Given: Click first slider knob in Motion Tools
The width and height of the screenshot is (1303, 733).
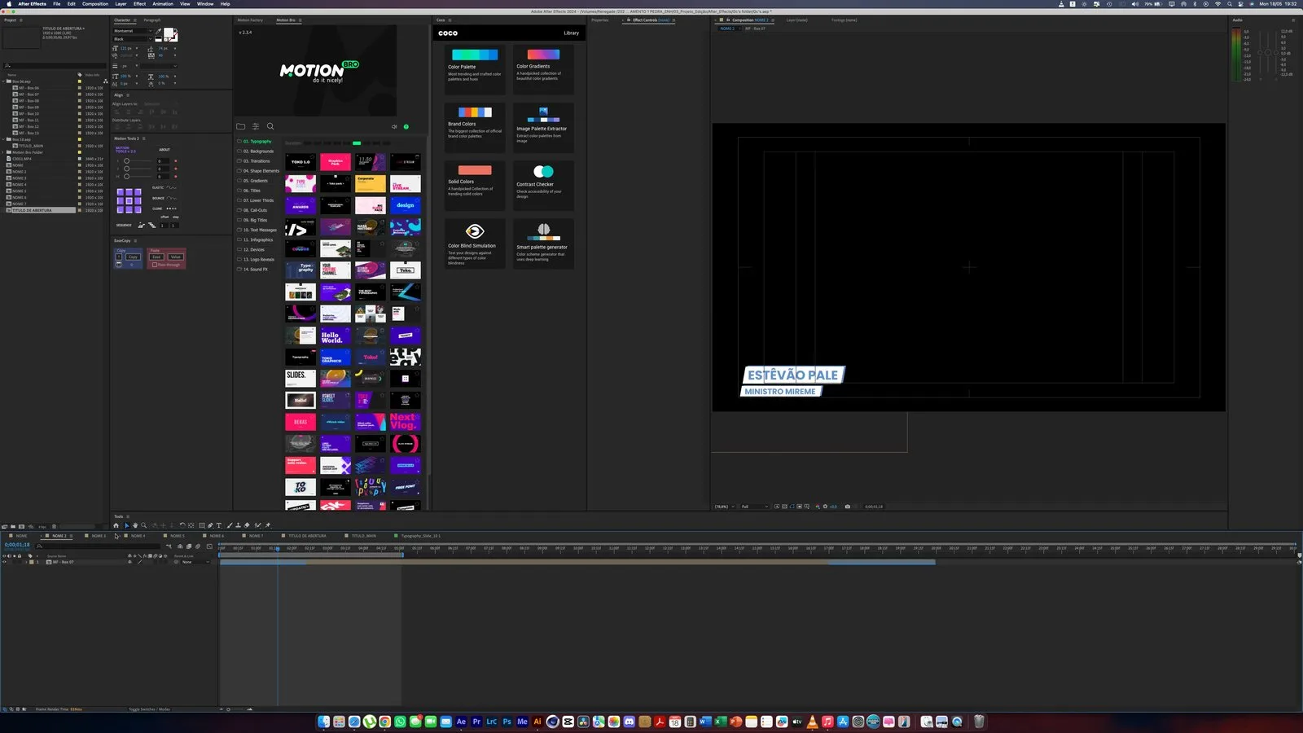Looking at the screenshot, I should click(126, 160).
